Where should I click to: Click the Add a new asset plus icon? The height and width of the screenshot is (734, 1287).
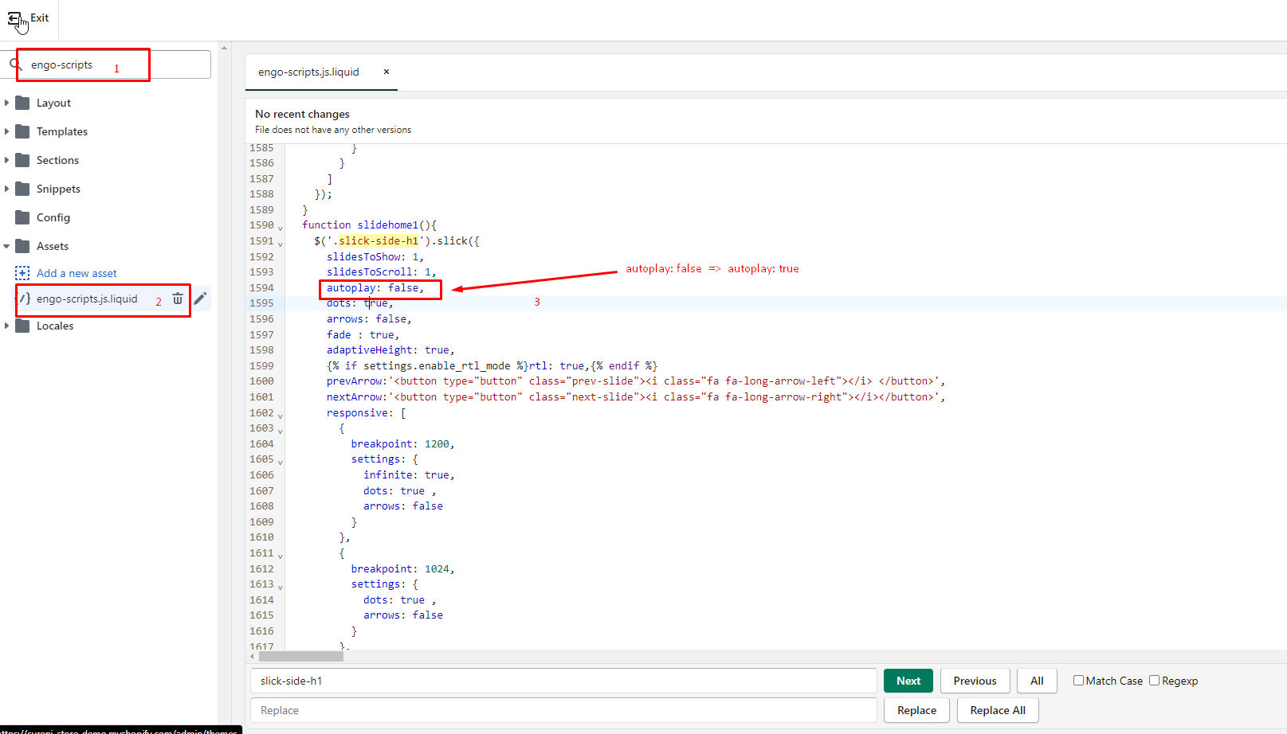tap(22, 273)
